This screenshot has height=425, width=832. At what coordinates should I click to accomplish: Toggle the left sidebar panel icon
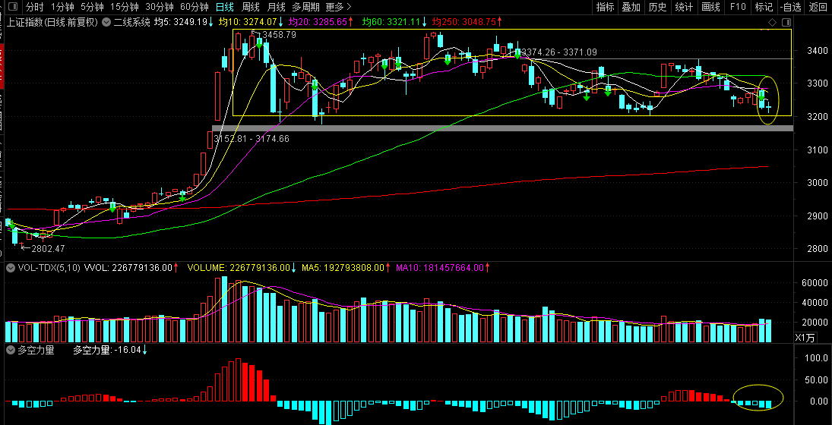click(x=11, y=7)
